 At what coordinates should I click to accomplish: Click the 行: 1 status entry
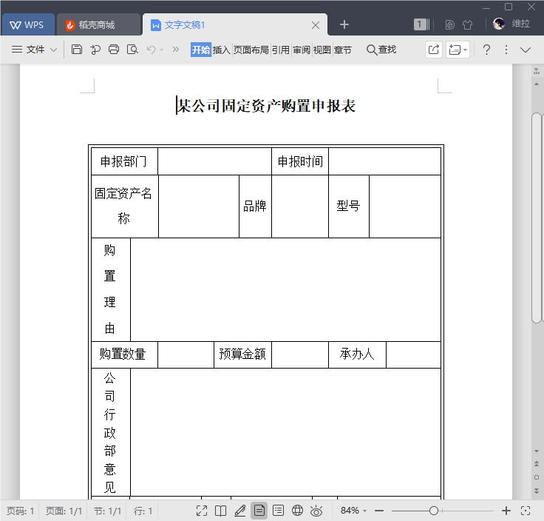(x=143, y=511)
